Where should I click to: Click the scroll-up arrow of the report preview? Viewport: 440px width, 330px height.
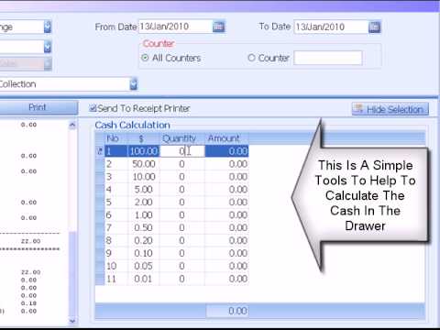click(x=72, y=125)
